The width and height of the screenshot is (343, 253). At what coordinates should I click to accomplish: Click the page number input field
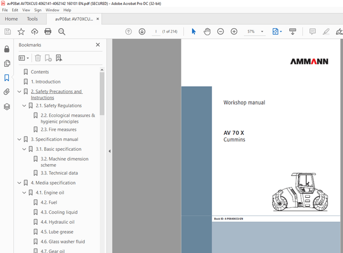coord(156,31)
